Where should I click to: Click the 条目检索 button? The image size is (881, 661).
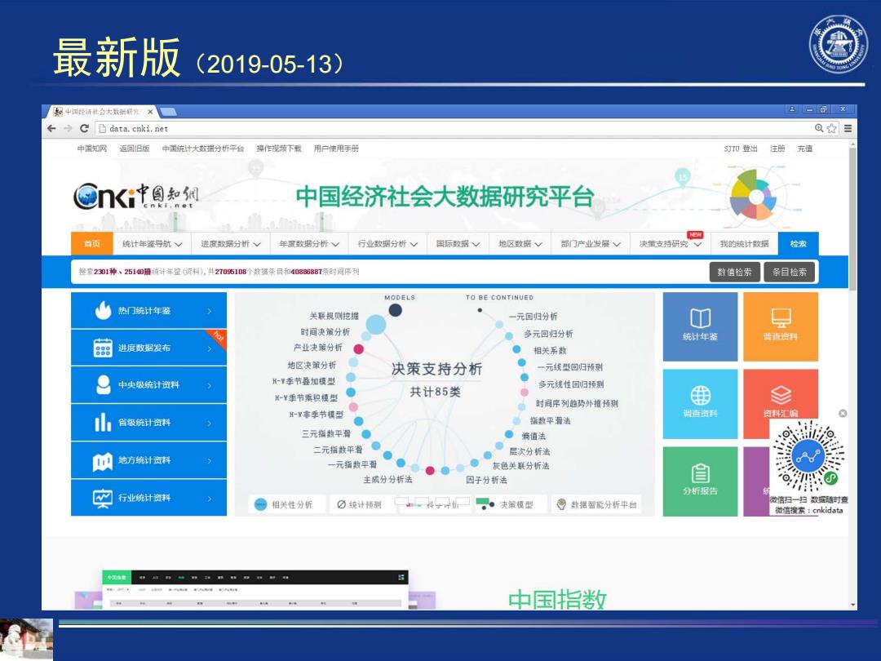click(790, 272)
